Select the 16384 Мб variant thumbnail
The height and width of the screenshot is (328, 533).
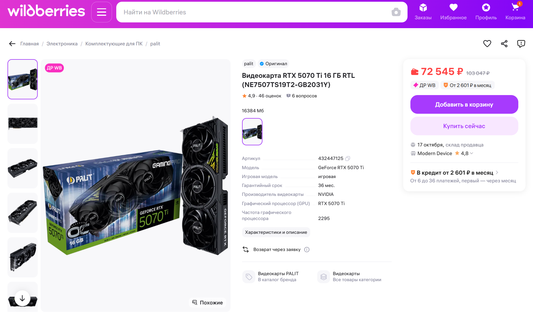point(252,132)
